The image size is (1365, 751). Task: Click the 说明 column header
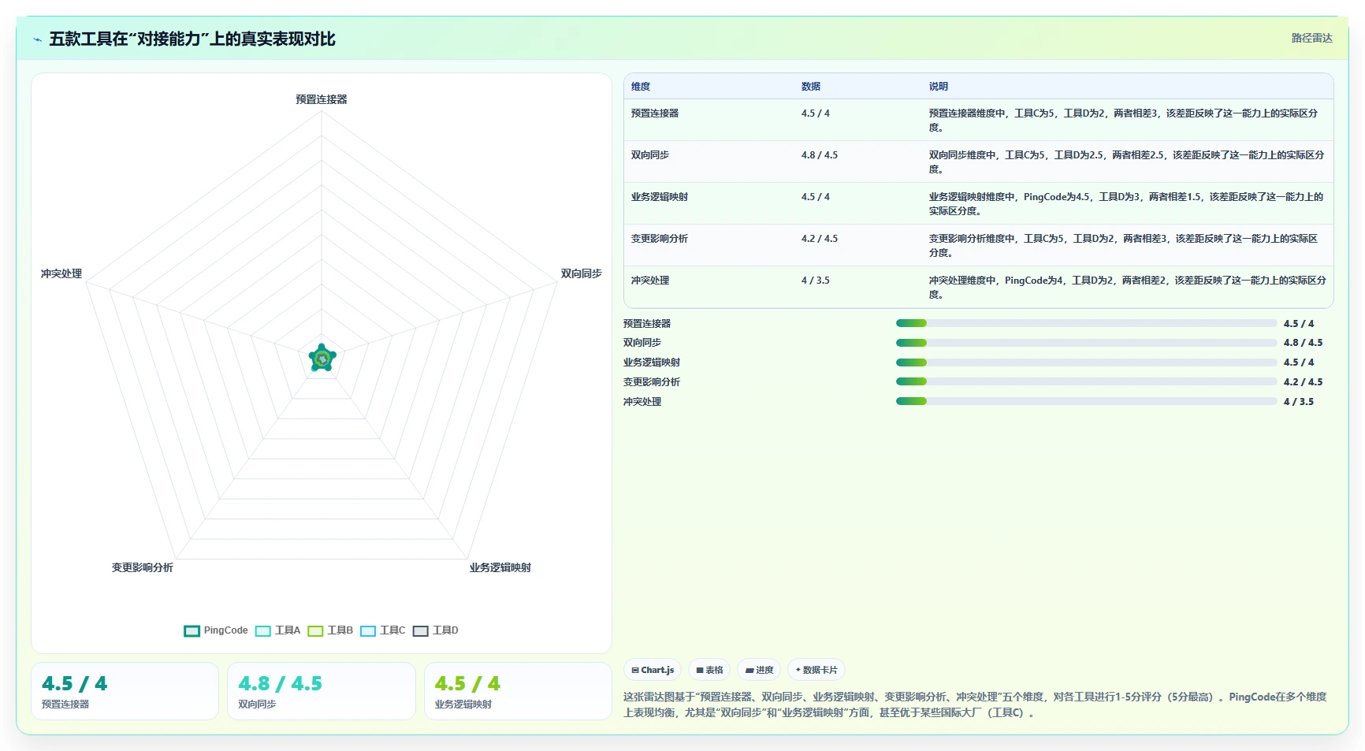coord(939,87)
